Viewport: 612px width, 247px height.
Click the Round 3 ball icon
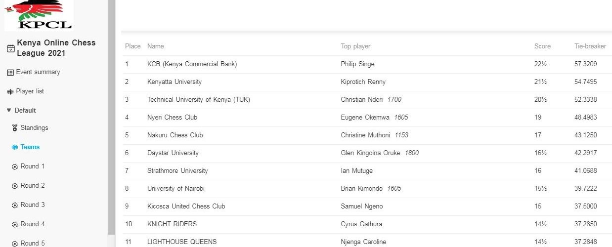15,205
